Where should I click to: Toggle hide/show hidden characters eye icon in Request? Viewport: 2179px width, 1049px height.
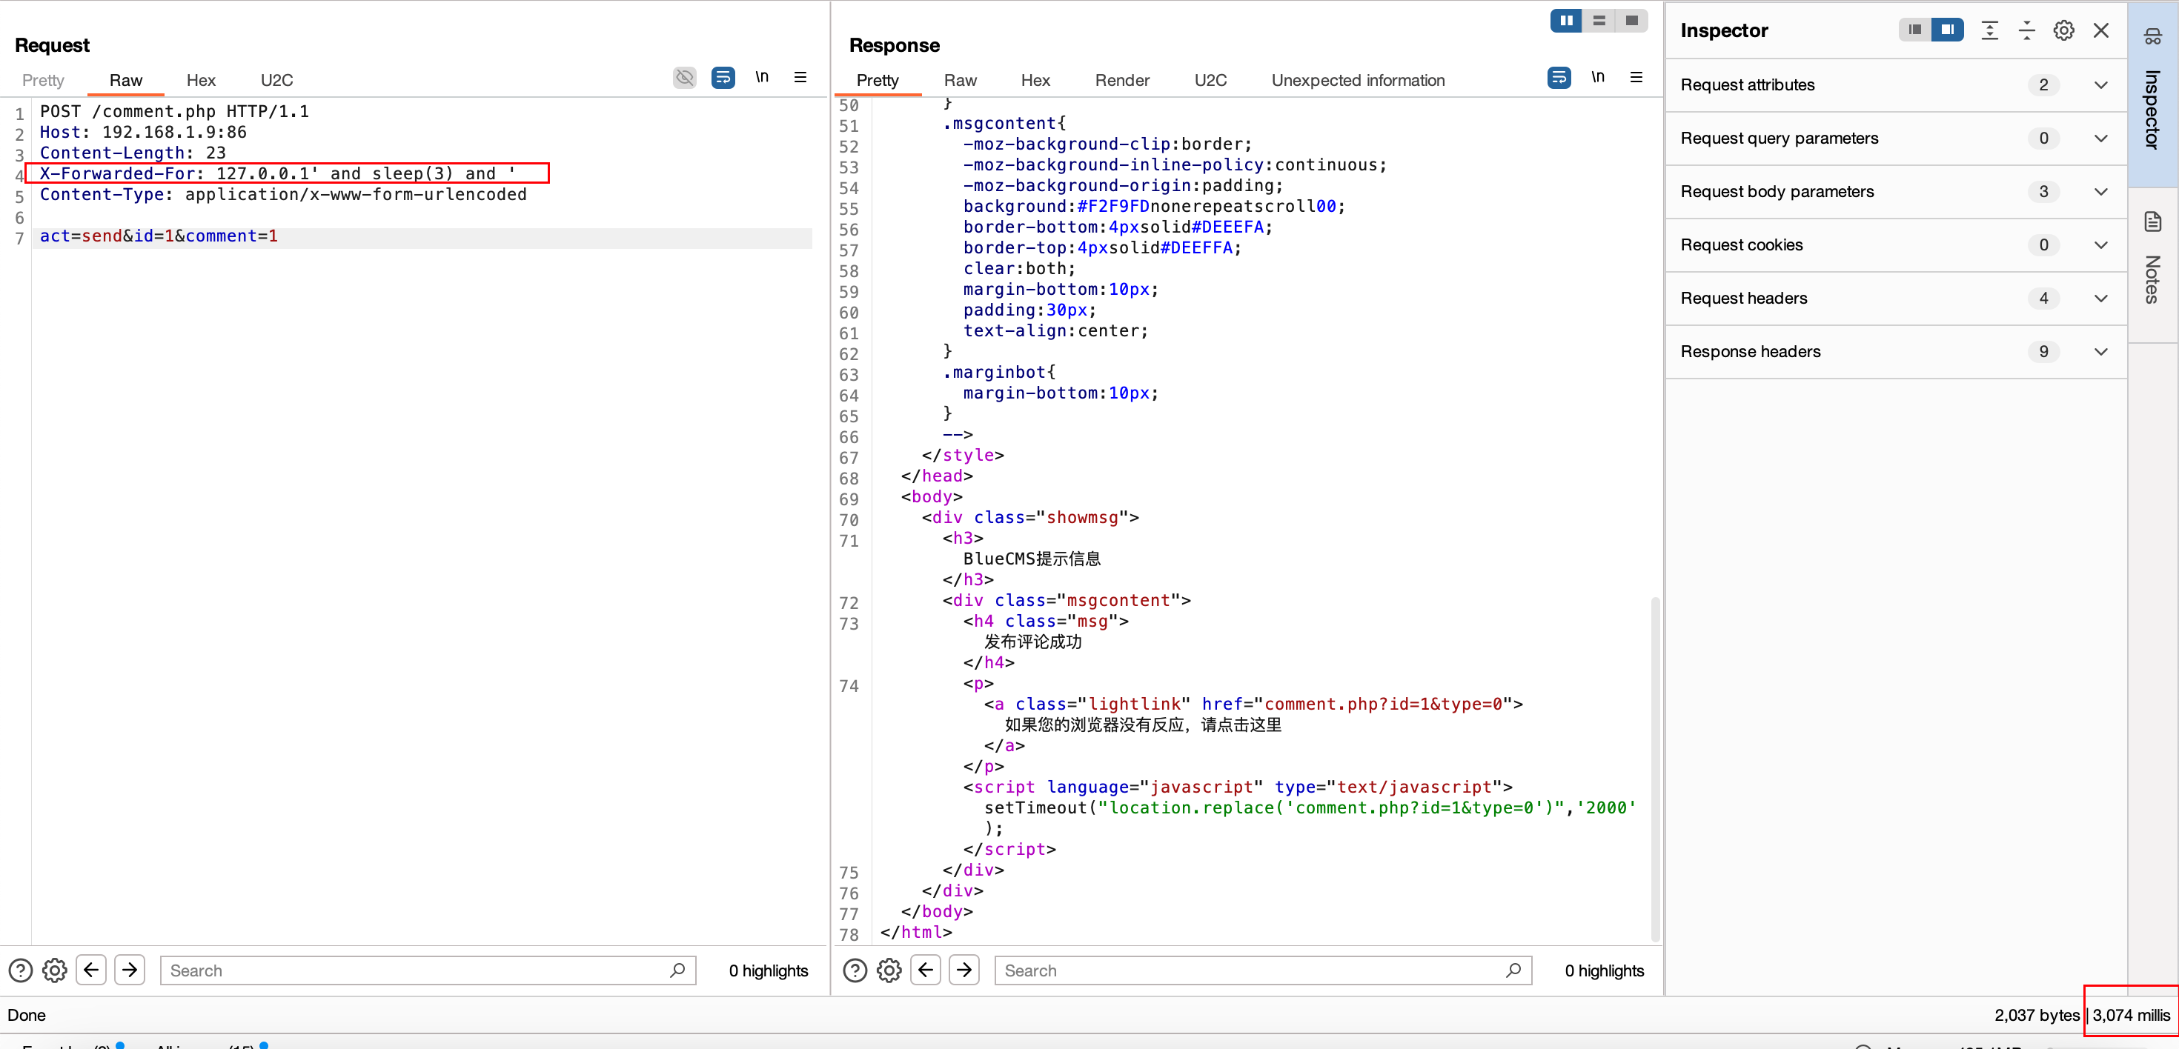click(684, 78)
